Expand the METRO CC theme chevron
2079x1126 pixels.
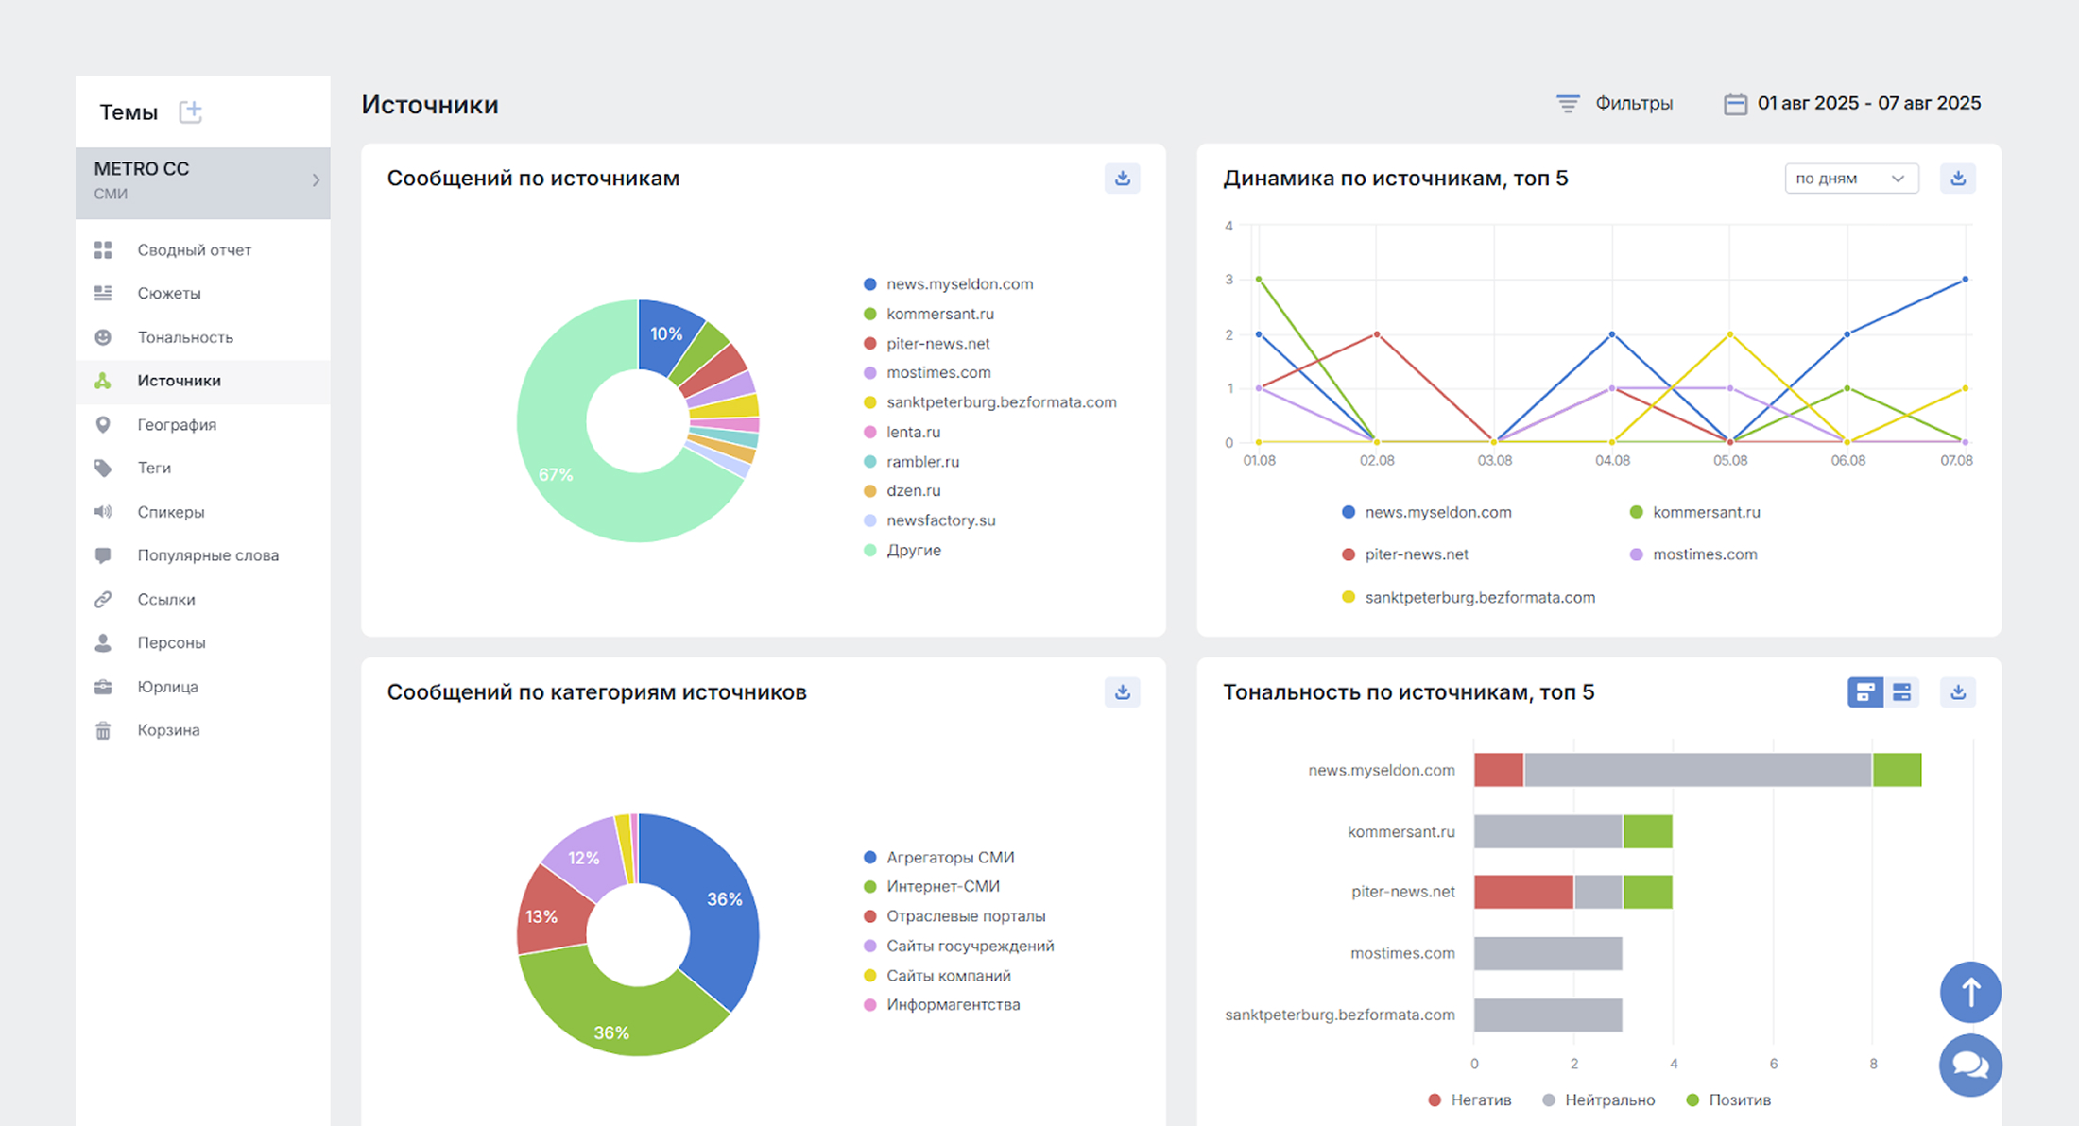(316, 180)
